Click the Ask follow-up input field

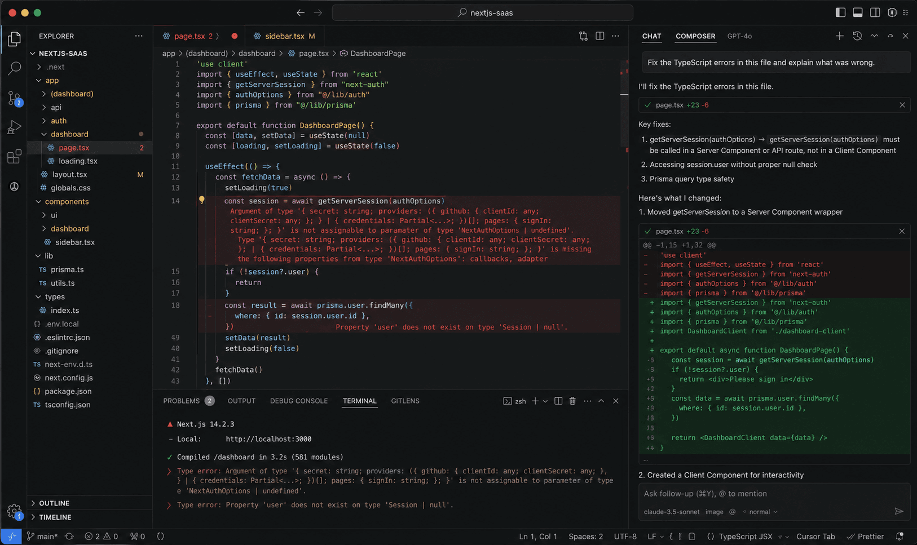(775, 494)
